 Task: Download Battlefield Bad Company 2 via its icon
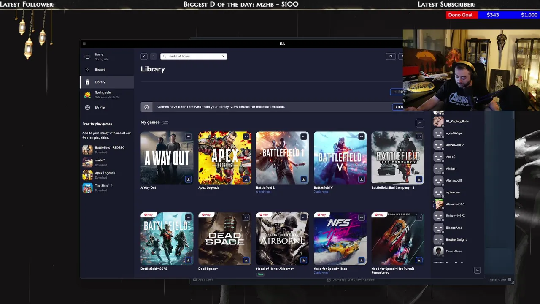[x=419, y=179]
